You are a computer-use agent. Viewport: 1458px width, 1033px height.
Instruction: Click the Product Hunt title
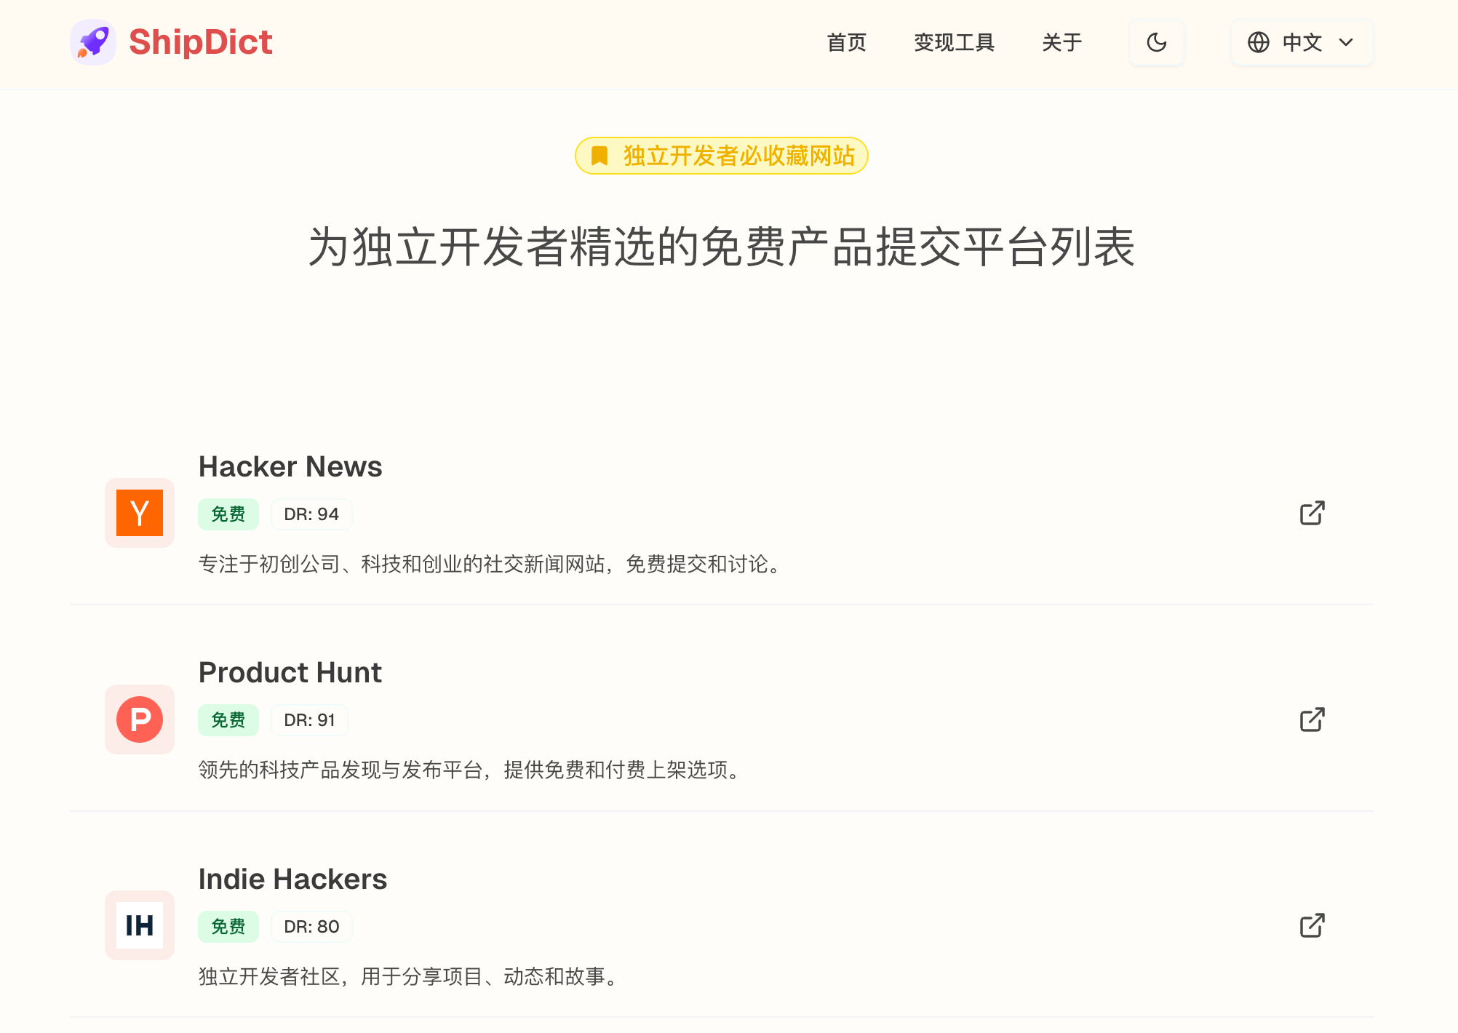(x=290, y=672)
